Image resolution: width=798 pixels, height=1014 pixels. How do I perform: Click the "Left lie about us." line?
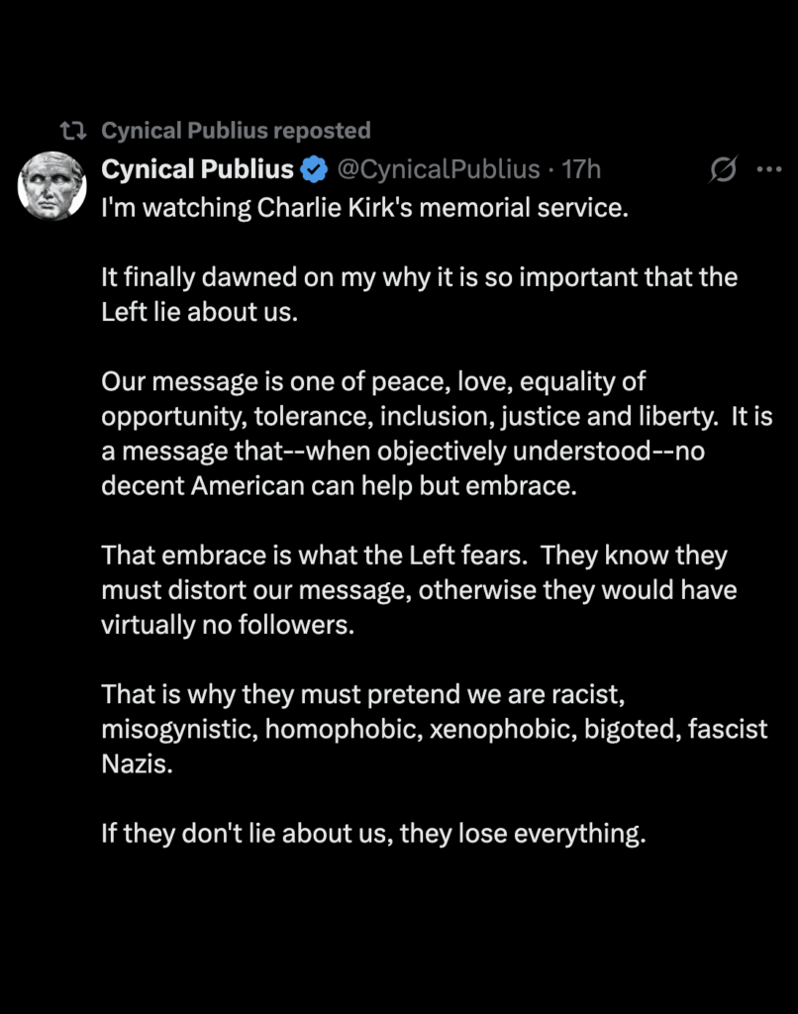pyautogui.click(x=199, y=312)
